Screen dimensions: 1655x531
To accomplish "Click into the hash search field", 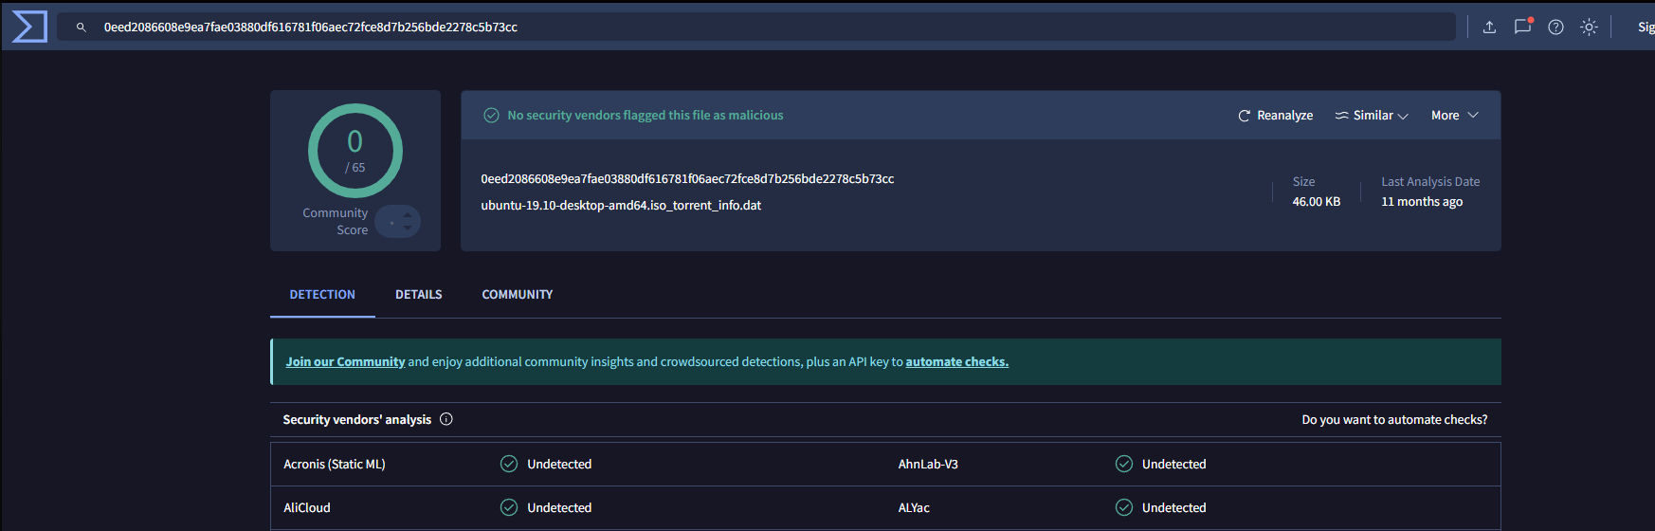I will (758, 27).
